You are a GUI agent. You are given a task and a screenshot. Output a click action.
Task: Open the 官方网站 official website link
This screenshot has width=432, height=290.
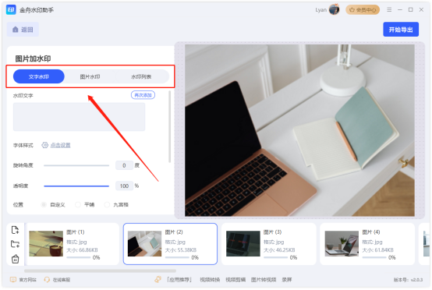pyautogui.click(x=28, y=280)
